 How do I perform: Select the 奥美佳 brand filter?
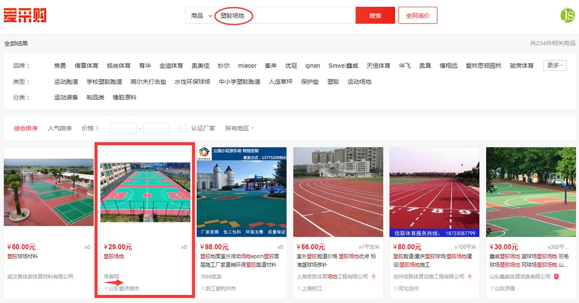[200, 66]
